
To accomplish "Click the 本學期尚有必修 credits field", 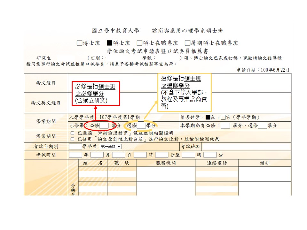I will (x=225, y=126).
